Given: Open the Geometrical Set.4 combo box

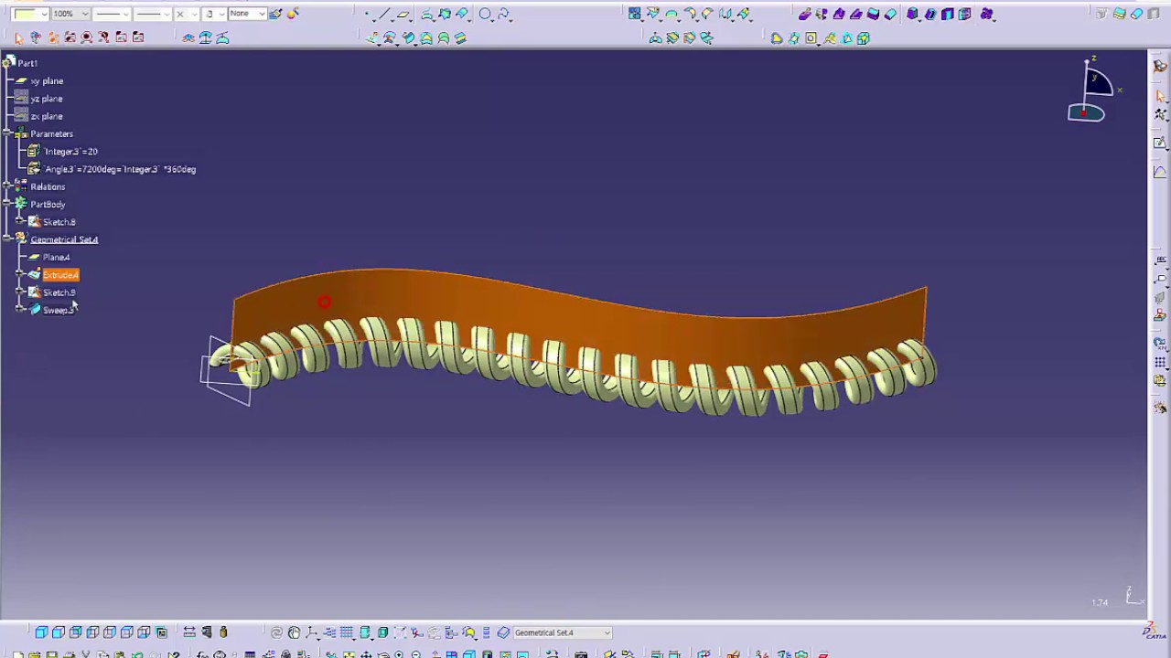Looking at the screenshot, I should click(x=562, y=632).
